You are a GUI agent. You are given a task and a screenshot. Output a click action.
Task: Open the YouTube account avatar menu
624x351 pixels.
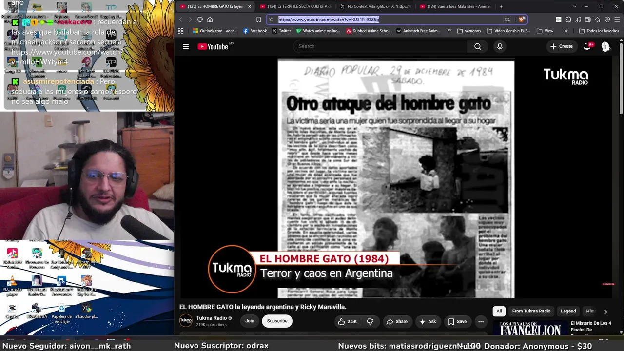point(605,46)
